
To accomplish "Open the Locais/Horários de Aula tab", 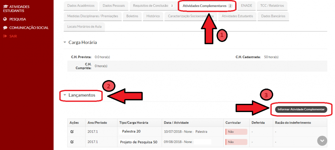I will pyautogui.click(x=84, y=27).
